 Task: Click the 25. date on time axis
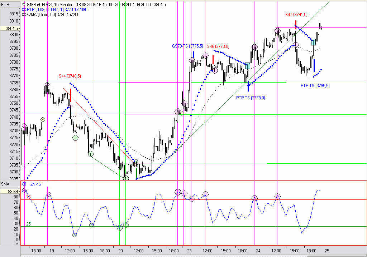pyautogui.click(x=327, y=251)
